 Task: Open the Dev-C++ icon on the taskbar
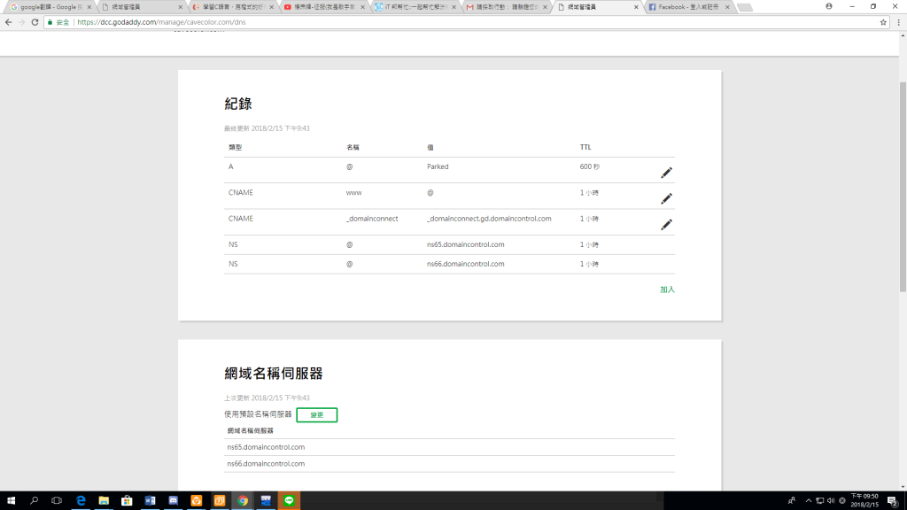pos(266,501)
